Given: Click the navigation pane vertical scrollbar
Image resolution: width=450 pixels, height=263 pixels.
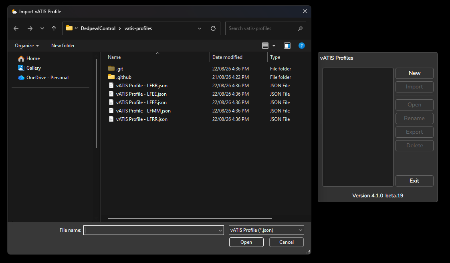Looking at the screenshot, I should pyautogui.click(x=96, y=103).
